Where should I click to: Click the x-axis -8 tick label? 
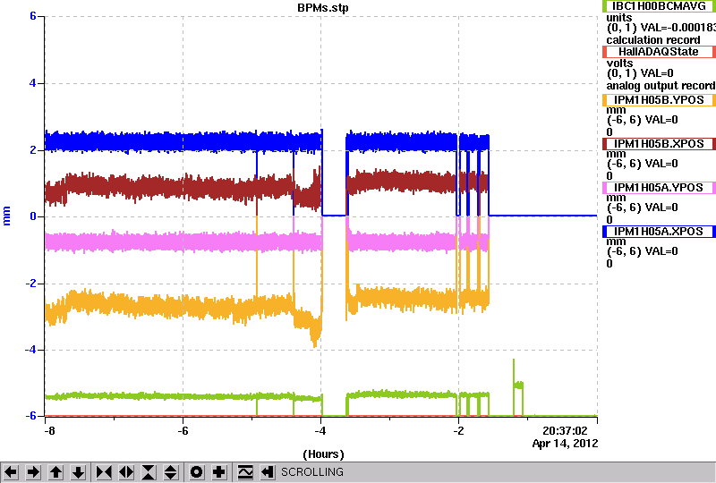(49, 431)
